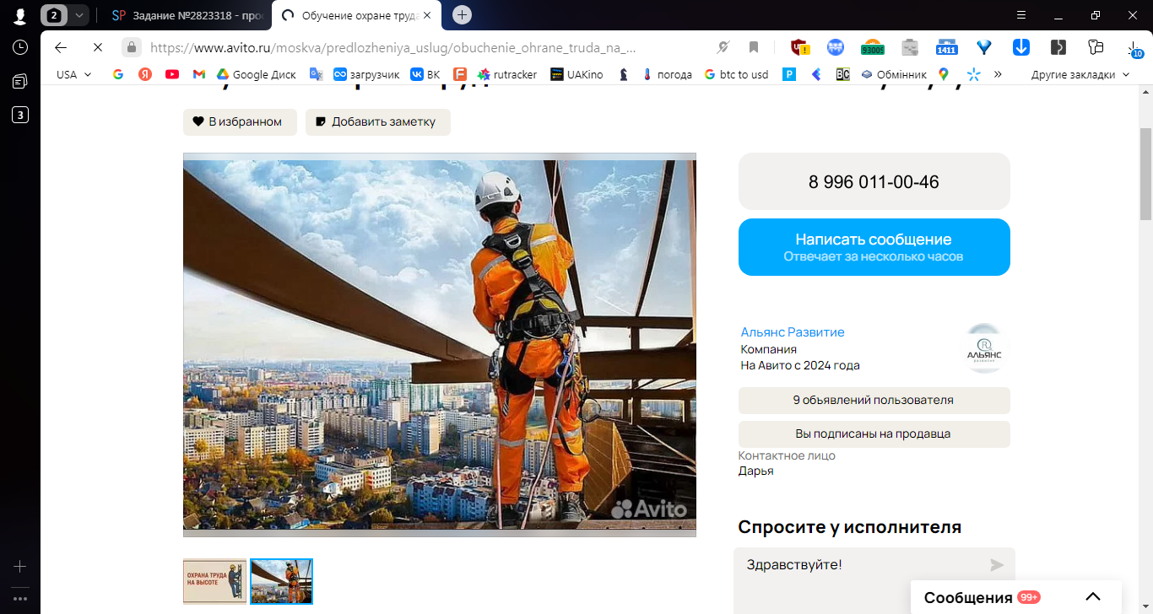Image resolution: width=1153 pixels, height=614 pixels.
Task: Open the Google bookmark
Action: tap(118, 74)
